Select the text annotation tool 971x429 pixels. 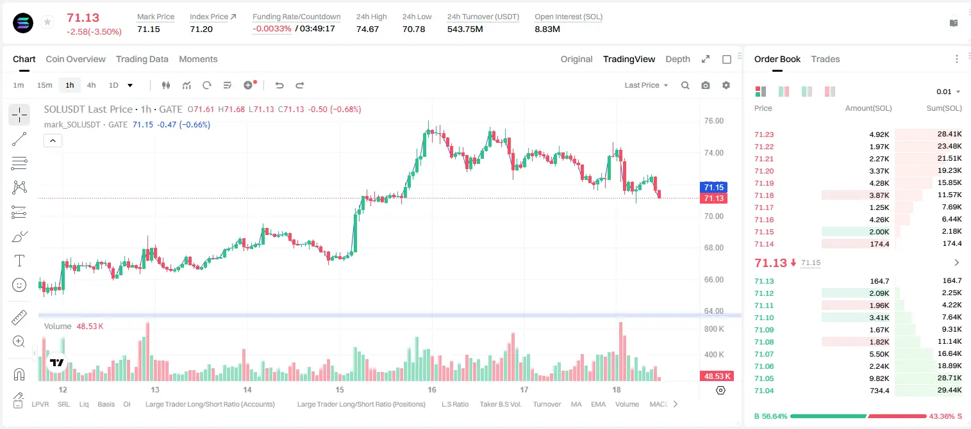(x=19, y=261)
